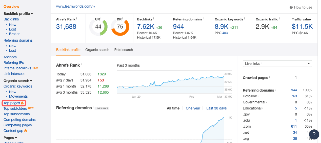Select the Last 30 days range
This screenshot has height=143, width=321.
click(216, 108)
